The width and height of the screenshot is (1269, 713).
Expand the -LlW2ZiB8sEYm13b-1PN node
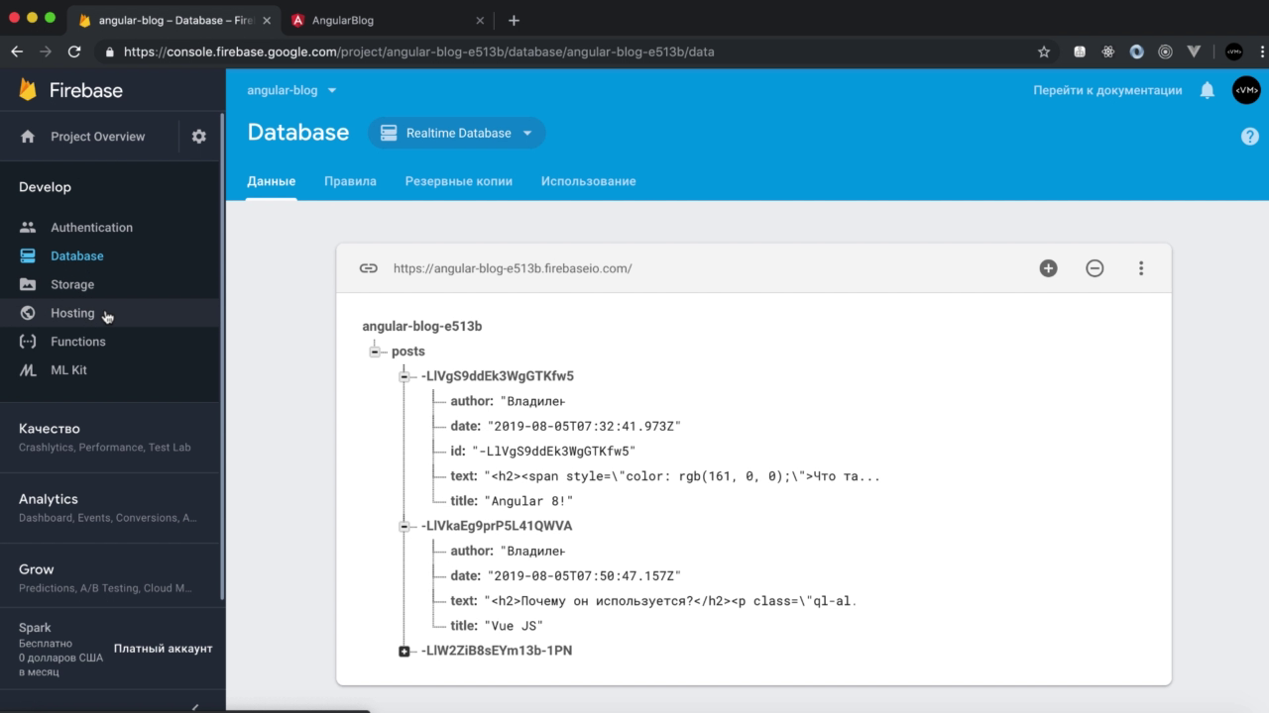click(404, 651)
